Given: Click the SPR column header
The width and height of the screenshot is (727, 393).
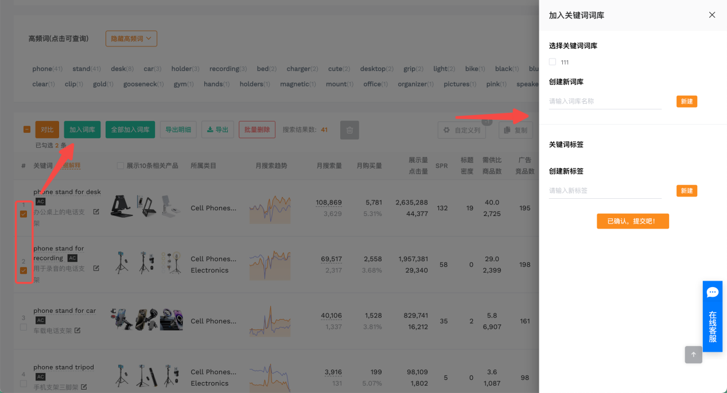Looking at the screenshot, I should (x=441, y=166).
